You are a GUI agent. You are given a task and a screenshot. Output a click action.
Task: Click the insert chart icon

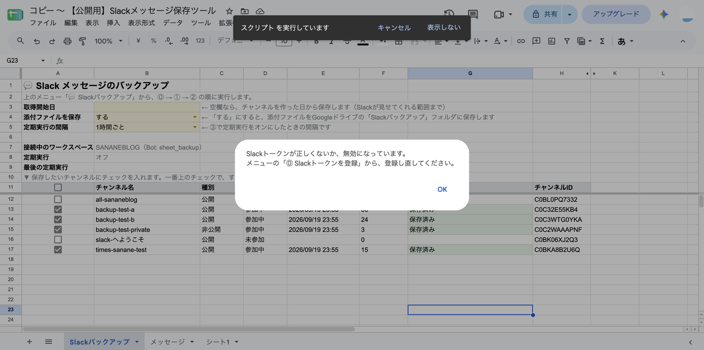click(x=552, y=41)
